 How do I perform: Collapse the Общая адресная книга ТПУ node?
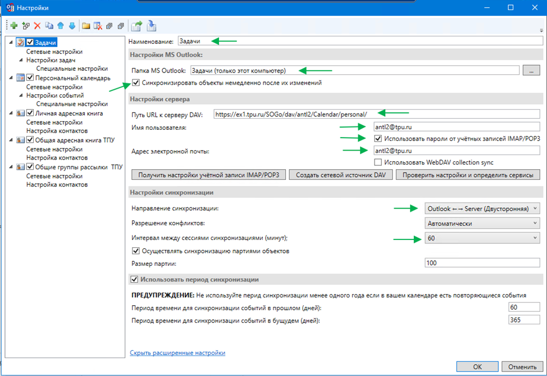click(x=11, y=139)
